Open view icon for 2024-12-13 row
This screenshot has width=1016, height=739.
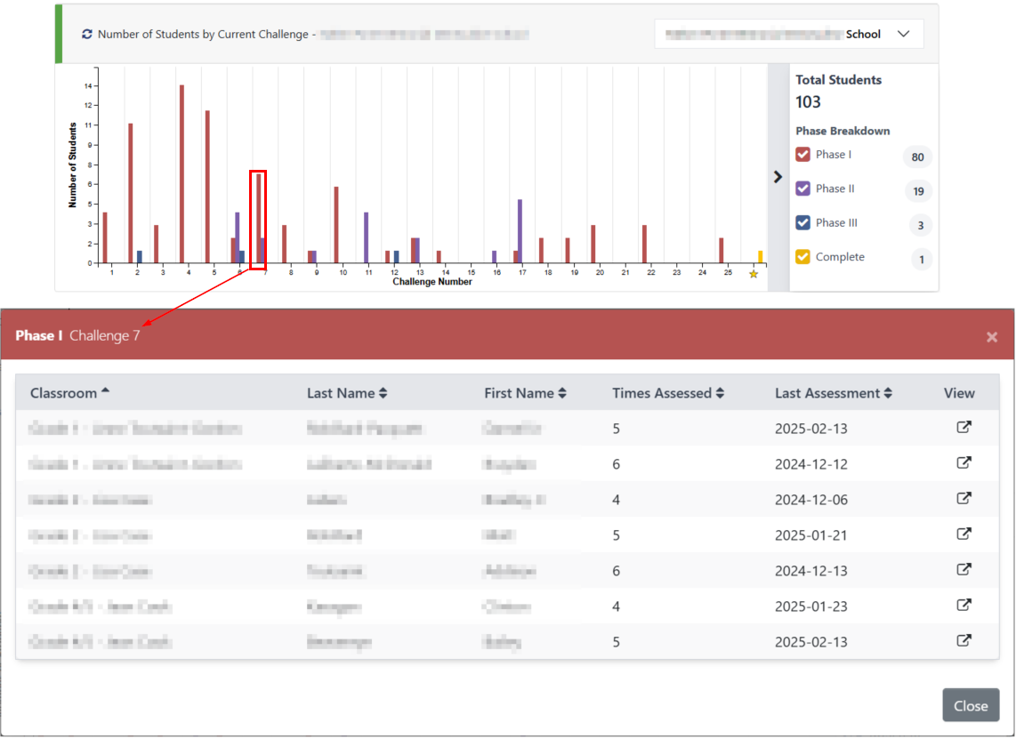pos(964,570)
